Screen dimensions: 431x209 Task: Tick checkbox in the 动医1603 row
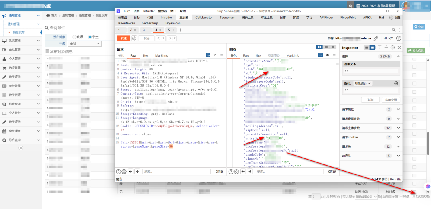coord(414,191)
